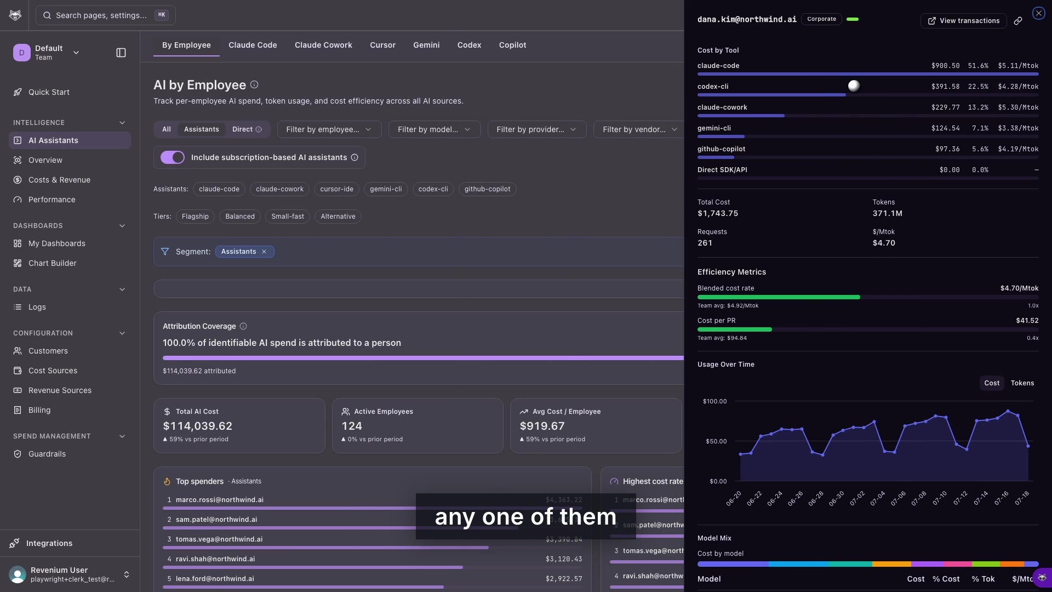Click the claude-code cost bar
1052x592 pixels.
[x=868, y=74]
